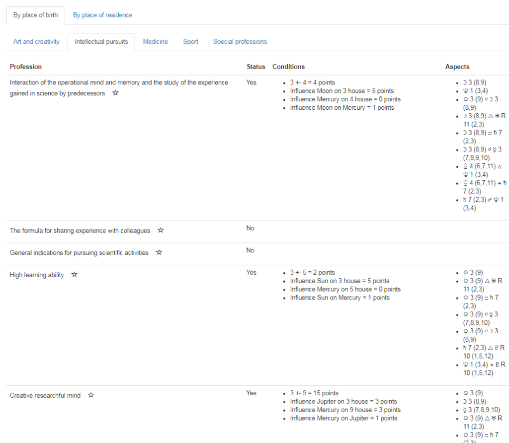Click the sharing experience with colleagues text
509x443 pixels.
coord(80,231)
